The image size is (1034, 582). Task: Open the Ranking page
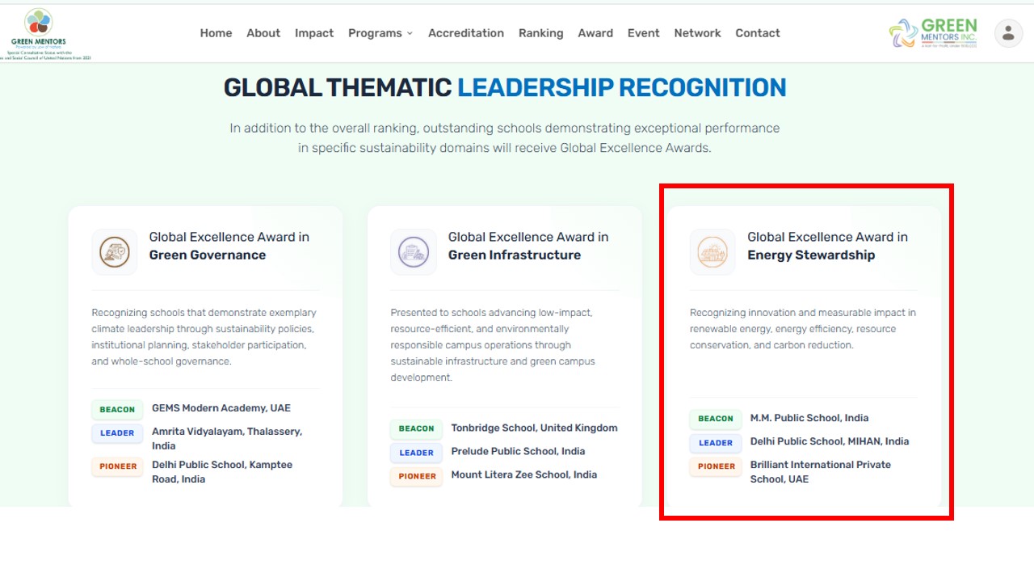(x=541, y=33)
